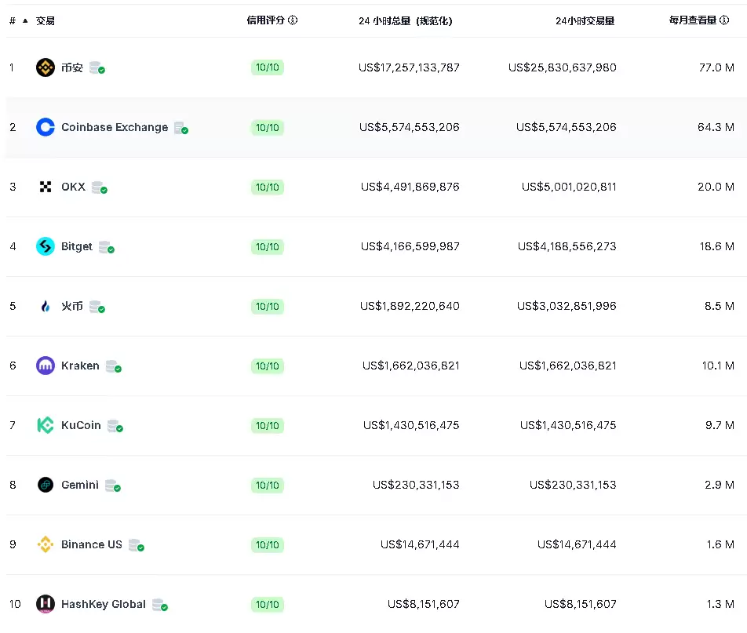This screenshot has height=633, width=747.
Task: Open the info tooltip beside 信用评分
Action: [x=293, y=20]
